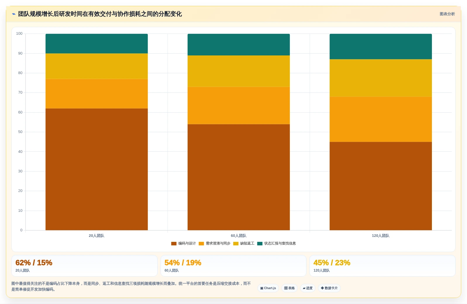Toggle the 需求澄清与同步 legend item
The width and height of the screenshot is (467, 304).
214,244
